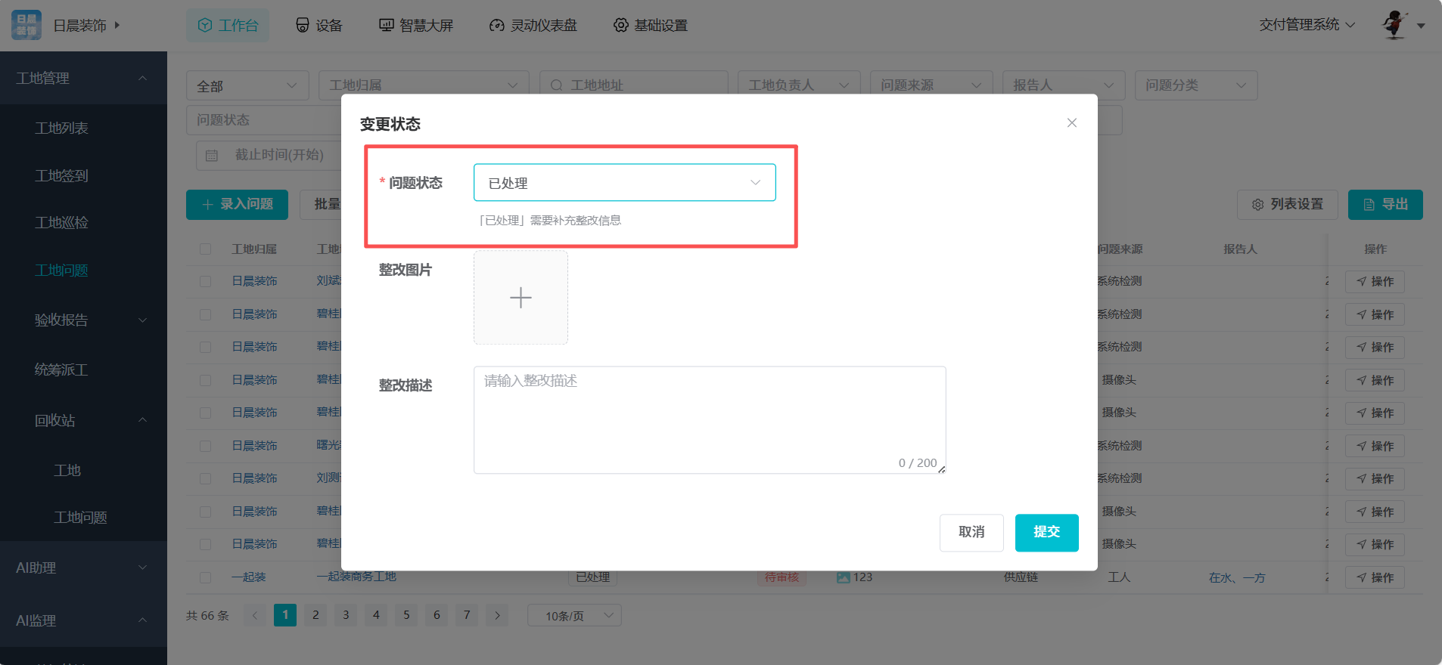Click the 日晨装饰 company logo icon

pyautogui.click(x=26, y=25)
